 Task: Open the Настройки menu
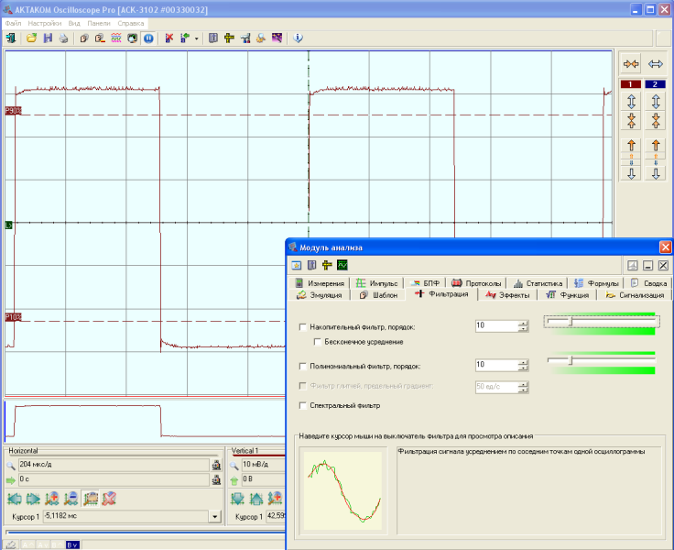coord(45,23)
